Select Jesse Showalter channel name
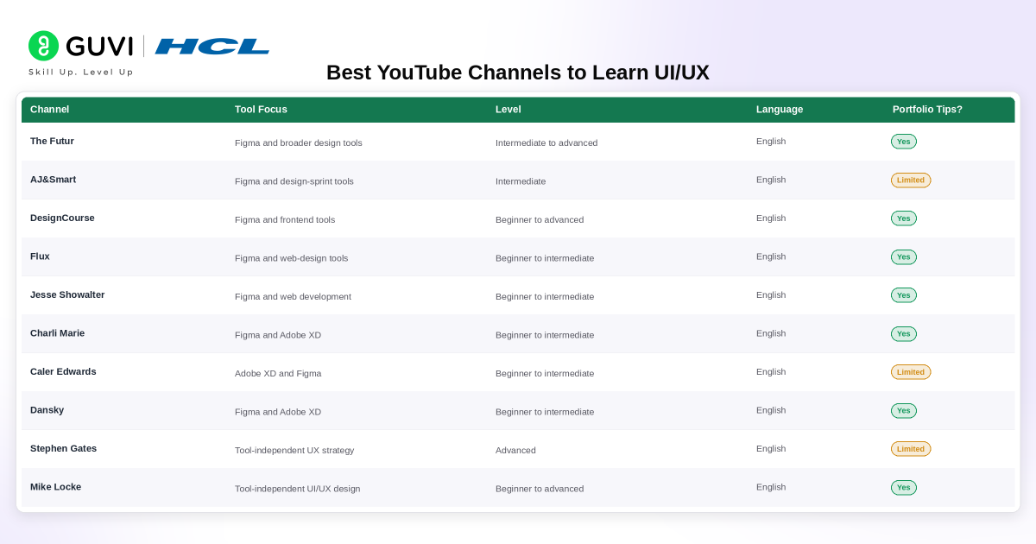The image size is (1036, 544). coord(67,294)
